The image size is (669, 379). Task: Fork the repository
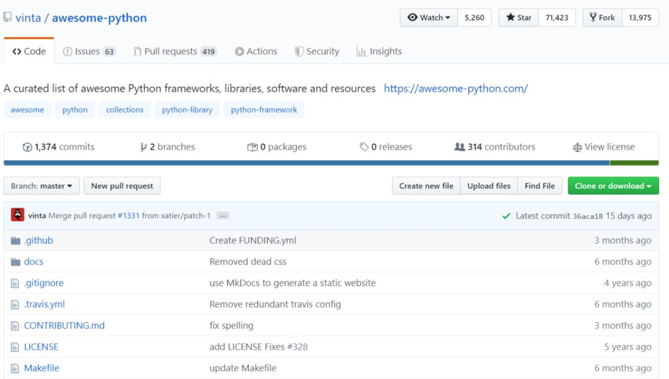[602, 17]
